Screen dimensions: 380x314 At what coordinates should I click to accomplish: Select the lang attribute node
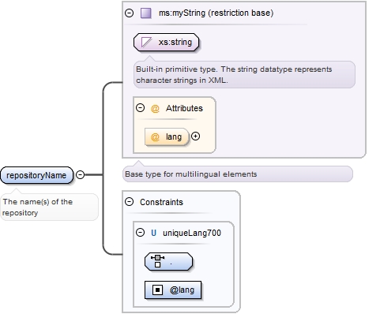click(167, 136)
